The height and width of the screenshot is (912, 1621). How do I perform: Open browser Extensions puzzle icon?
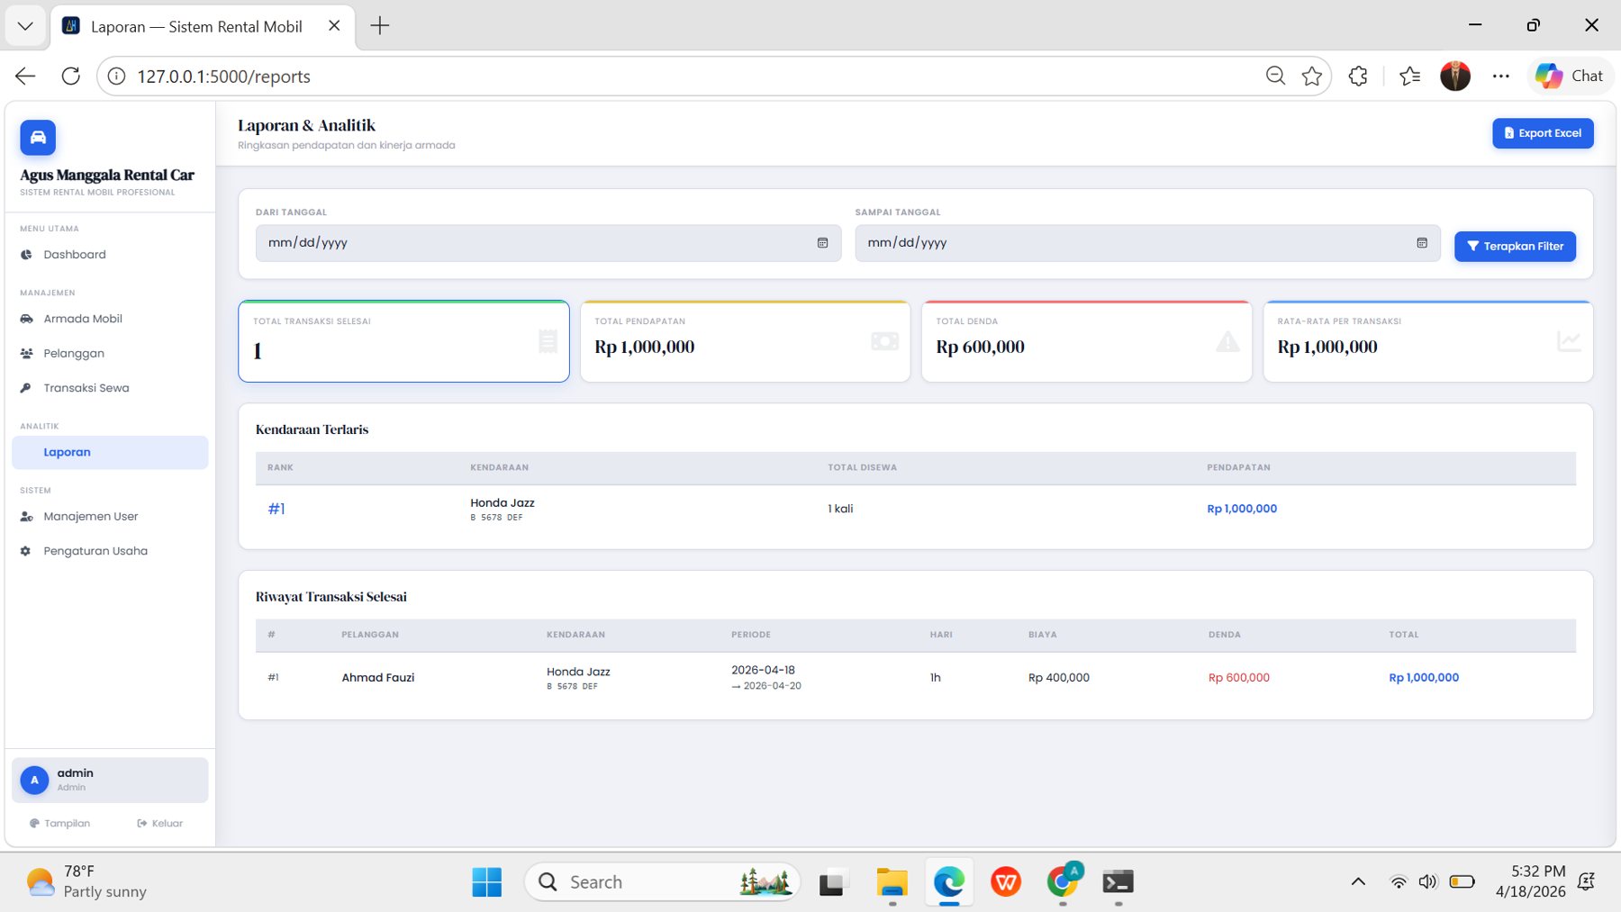tap(1358, 77)
